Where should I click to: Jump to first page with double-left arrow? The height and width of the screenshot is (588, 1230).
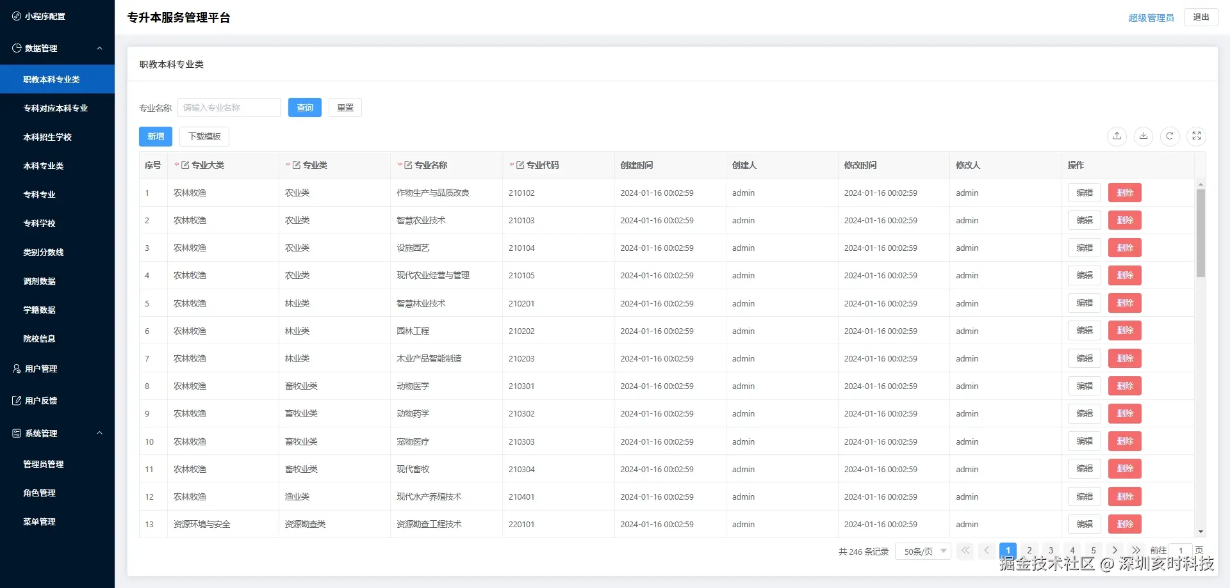click(x=965, y=550)
